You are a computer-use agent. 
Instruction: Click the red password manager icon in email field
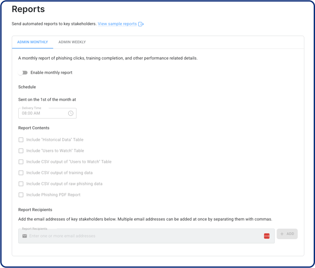[x=267, y=236]
